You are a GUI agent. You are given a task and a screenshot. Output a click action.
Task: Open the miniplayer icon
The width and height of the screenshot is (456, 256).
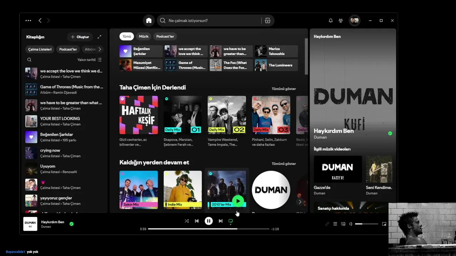click(384, 224)
